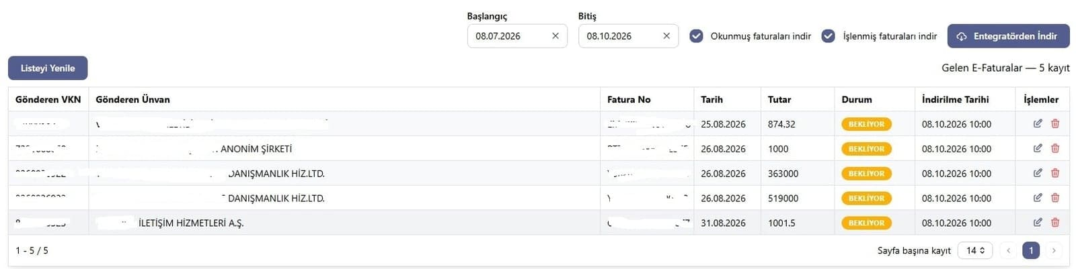Edit the 874.32 invoice row
Viewport: 1076px width, 269px height.
coord(1038,123)
